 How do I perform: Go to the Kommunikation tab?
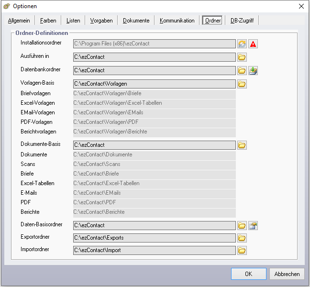[x=177, y=21]
